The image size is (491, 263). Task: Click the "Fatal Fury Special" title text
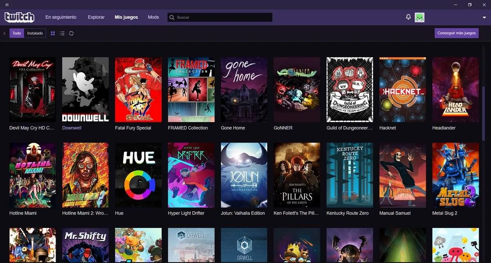(133, 128)
